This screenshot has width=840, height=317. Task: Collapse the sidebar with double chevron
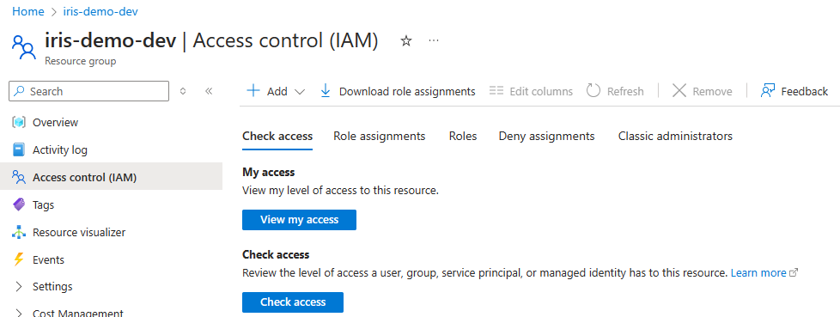(x=209, y=91)
